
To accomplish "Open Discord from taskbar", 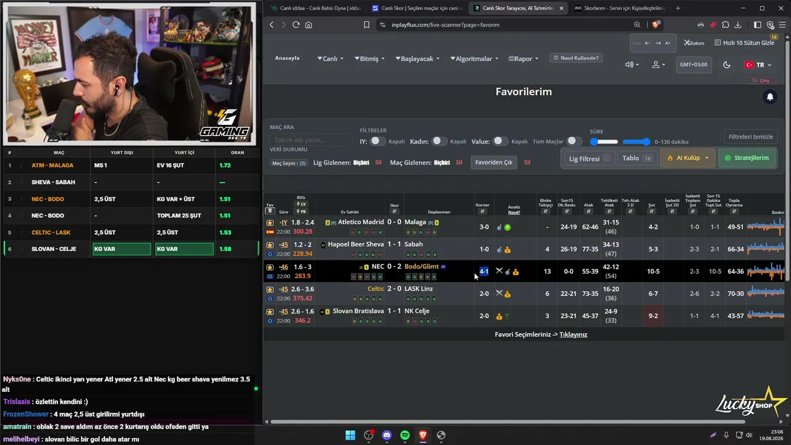I will pyautogui.click(x=387, y=435).
